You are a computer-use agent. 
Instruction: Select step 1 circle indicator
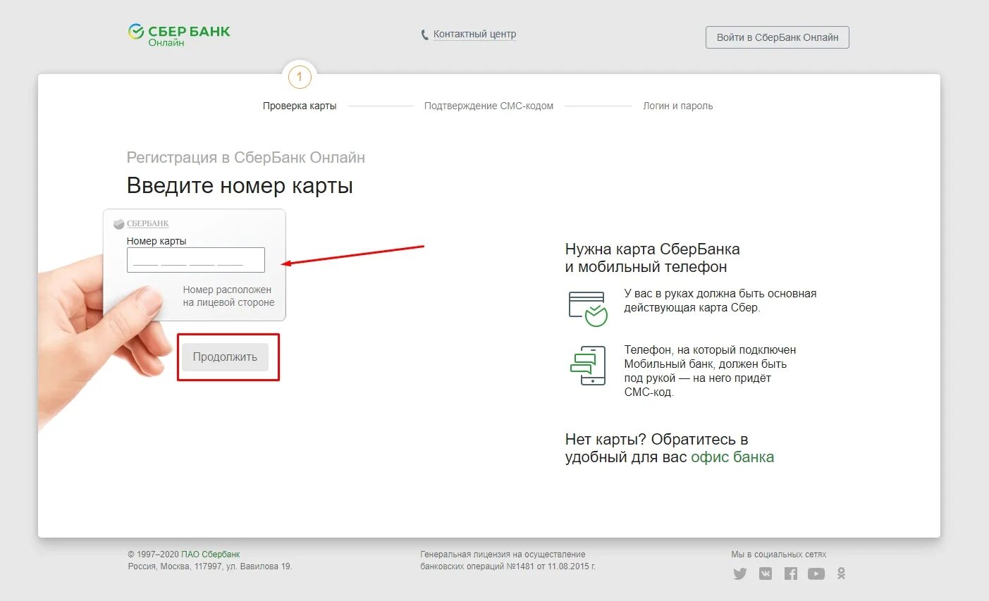300,77
